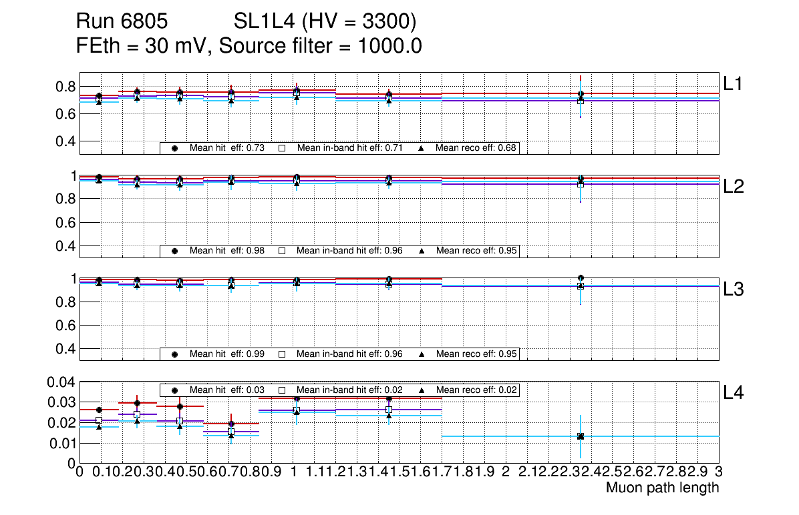Click the open square marker in L4 legend
799x515 pixels.
(282, 390)
